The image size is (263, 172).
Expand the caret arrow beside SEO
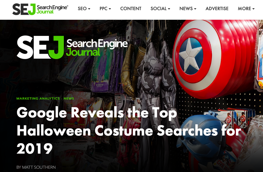(x=89, y=9)
